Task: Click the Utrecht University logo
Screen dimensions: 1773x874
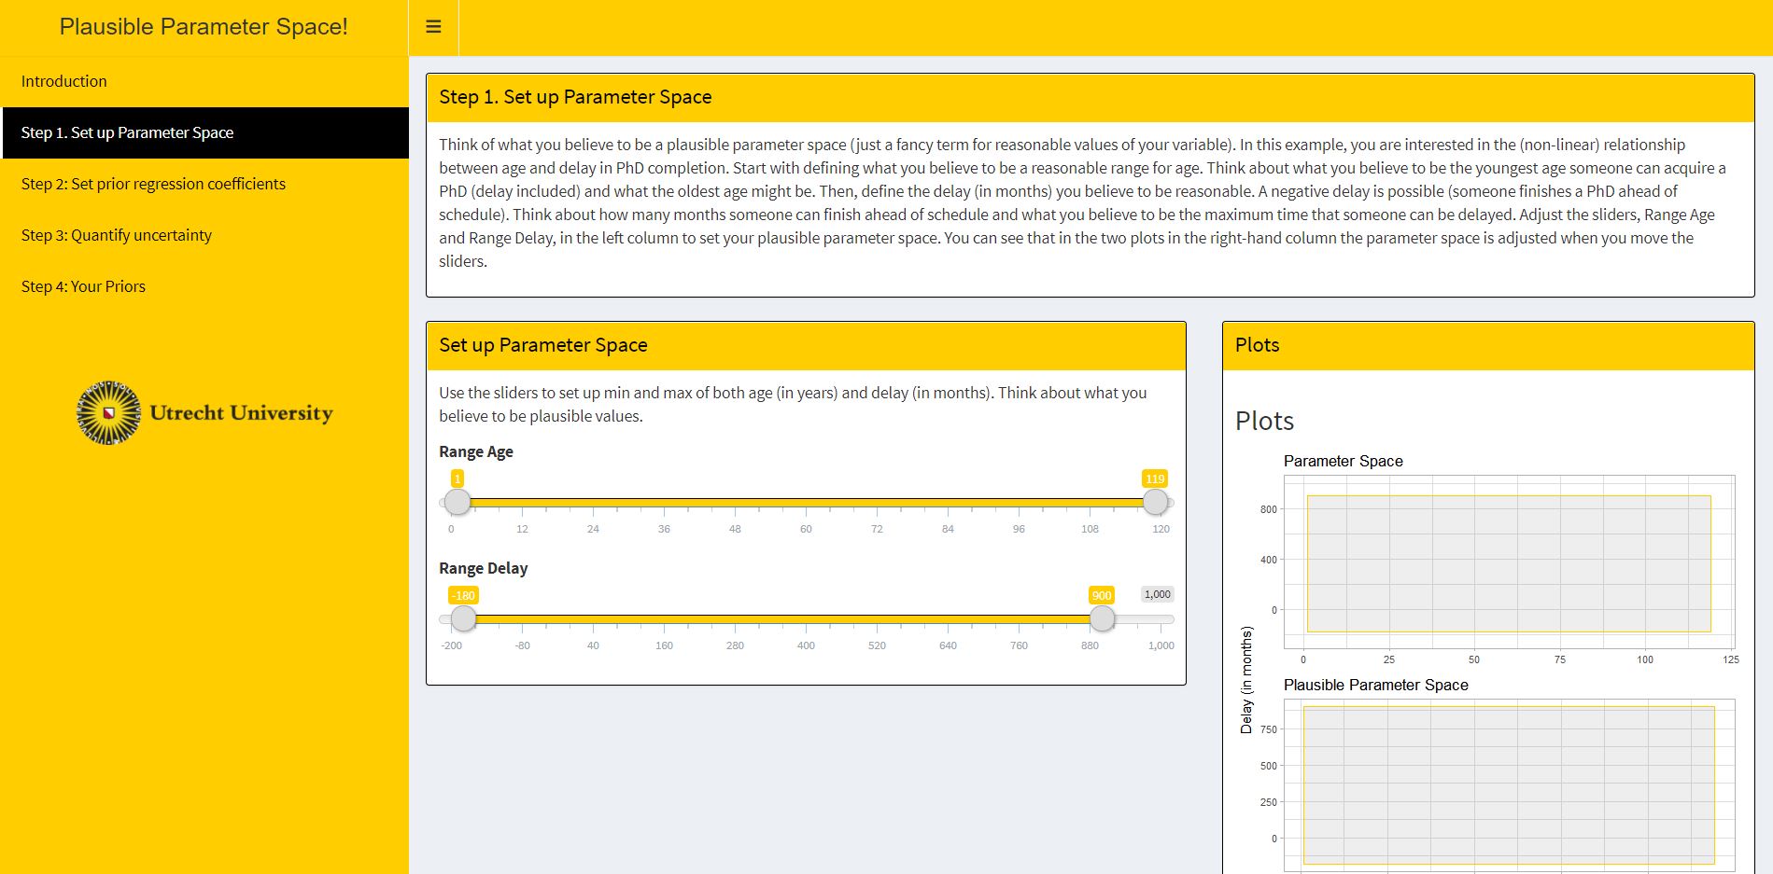Action: (204, 412)
